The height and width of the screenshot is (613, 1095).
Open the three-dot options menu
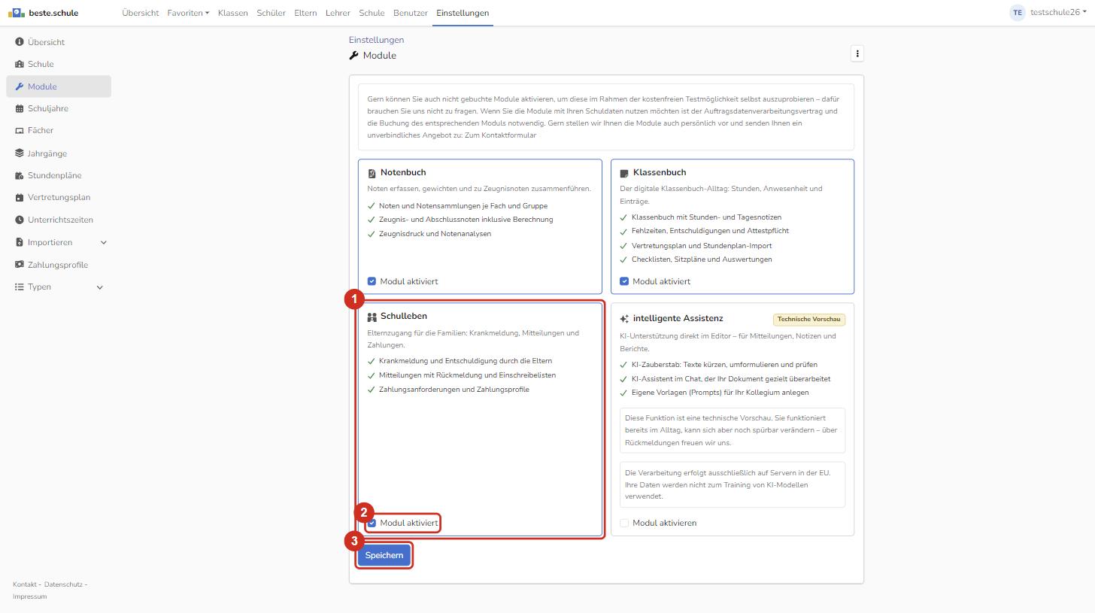(857, 53)
